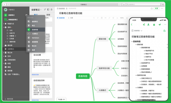Open 共享给我的 in the sidebar
The image size is (171, 103).
11,60
